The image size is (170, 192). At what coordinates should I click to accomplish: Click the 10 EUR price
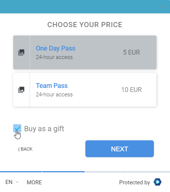point(132,90)
